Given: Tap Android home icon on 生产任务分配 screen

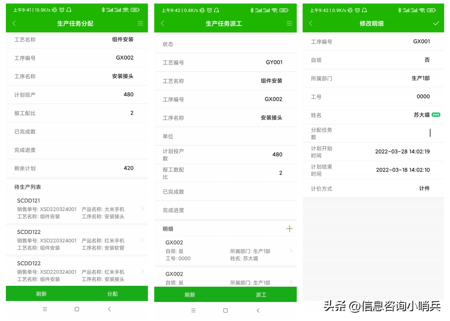Looking at the screenshot, I should tap(76, 309).
